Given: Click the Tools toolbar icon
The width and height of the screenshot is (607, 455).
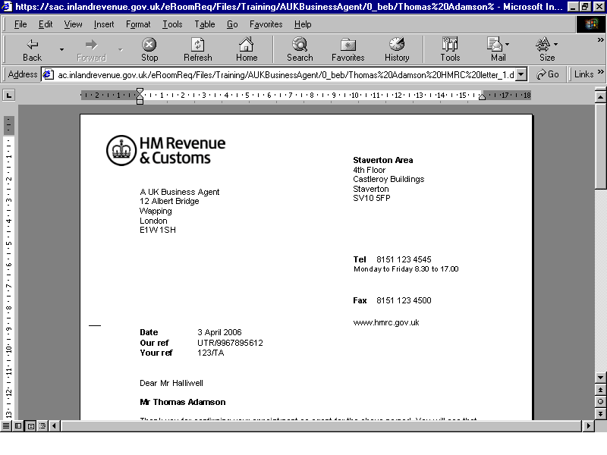Looking at the screenshot, I should click(x=450, y=45).
